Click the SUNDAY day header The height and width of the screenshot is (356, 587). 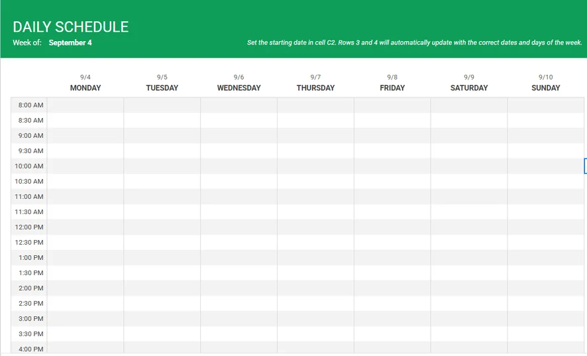[x=546, y=88]
